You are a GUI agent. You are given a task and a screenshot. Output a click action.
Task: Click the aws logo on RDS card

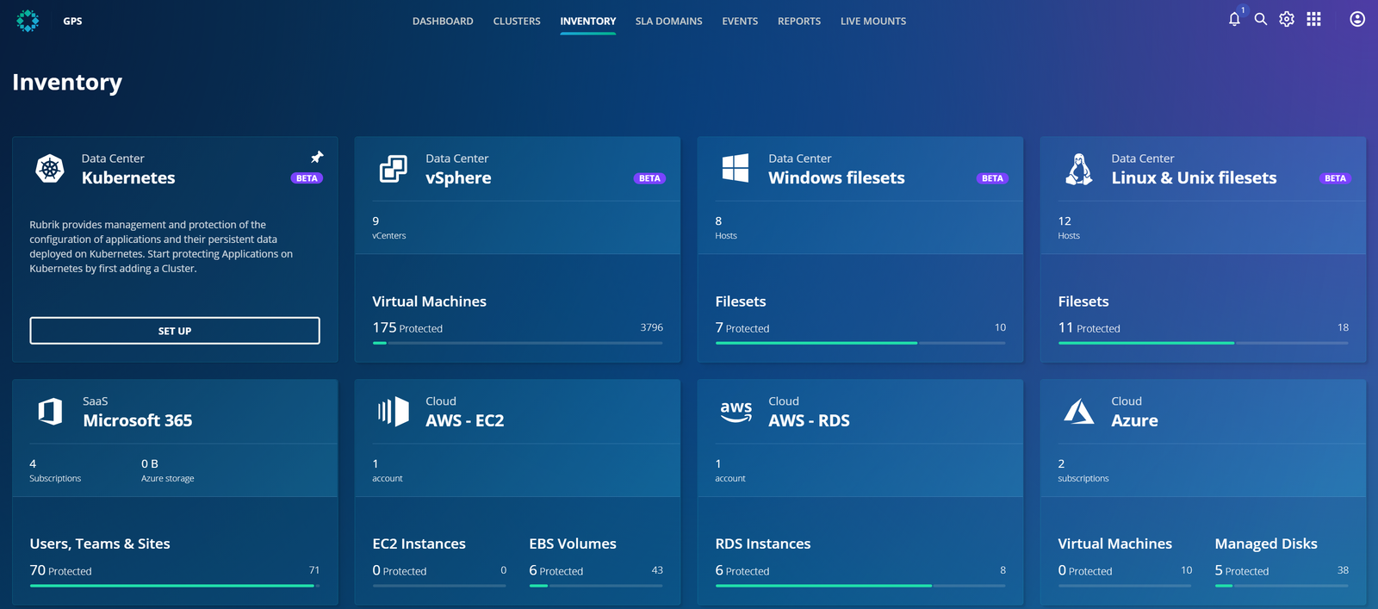[x=736, y=411]
